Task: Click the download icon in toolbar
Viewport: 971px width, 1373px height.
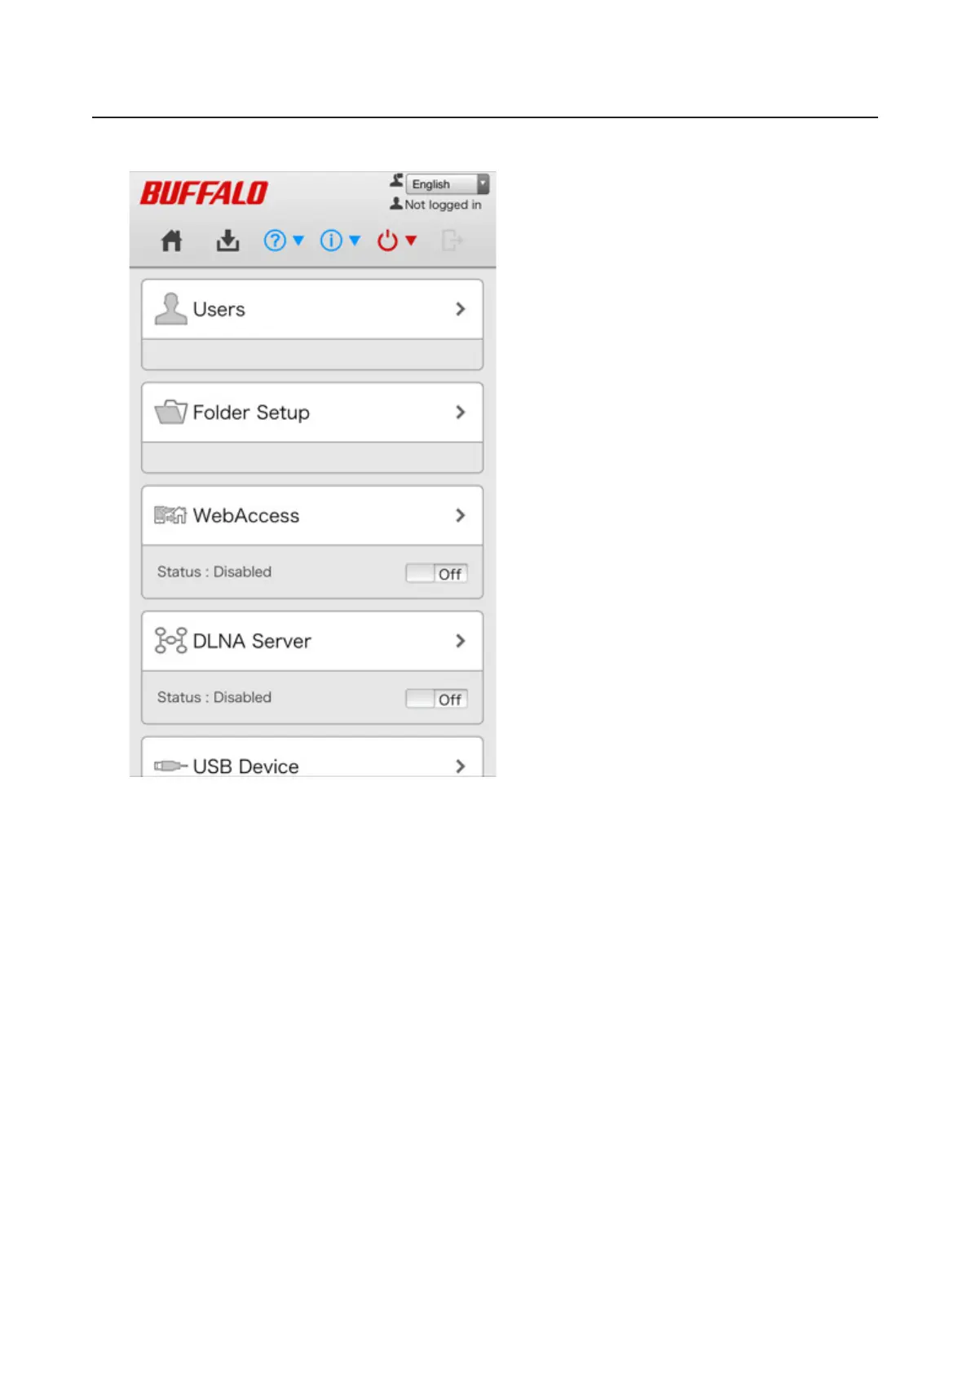Action: point(227,241)
